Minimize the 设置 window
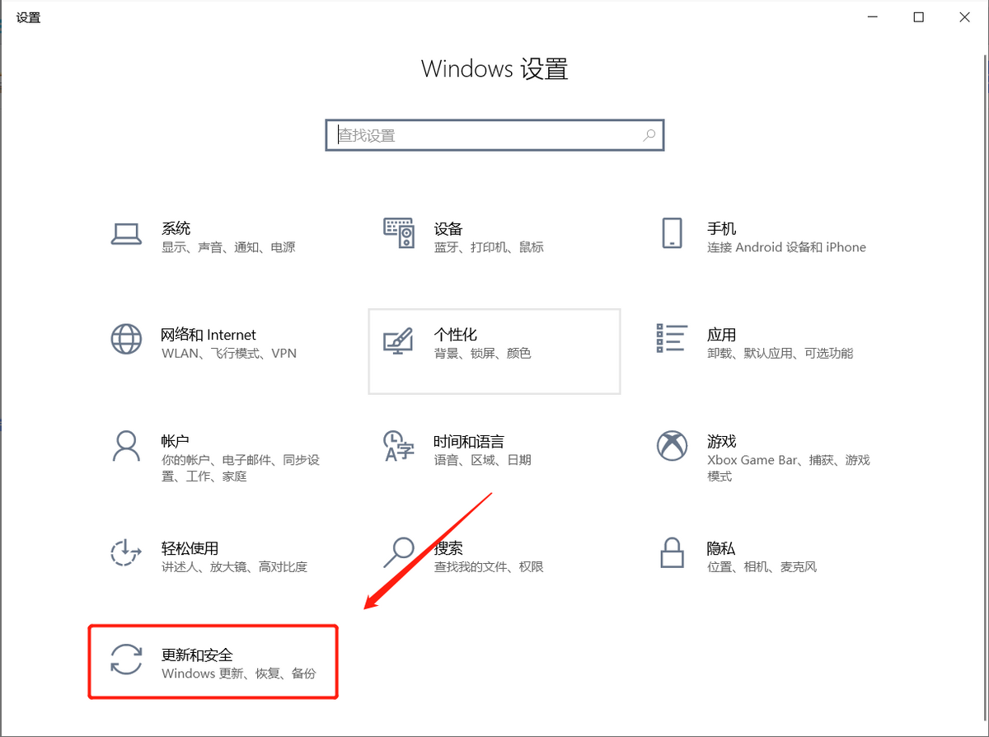The width and height of the screenshot is (989, 737). (x=872, y=16)
